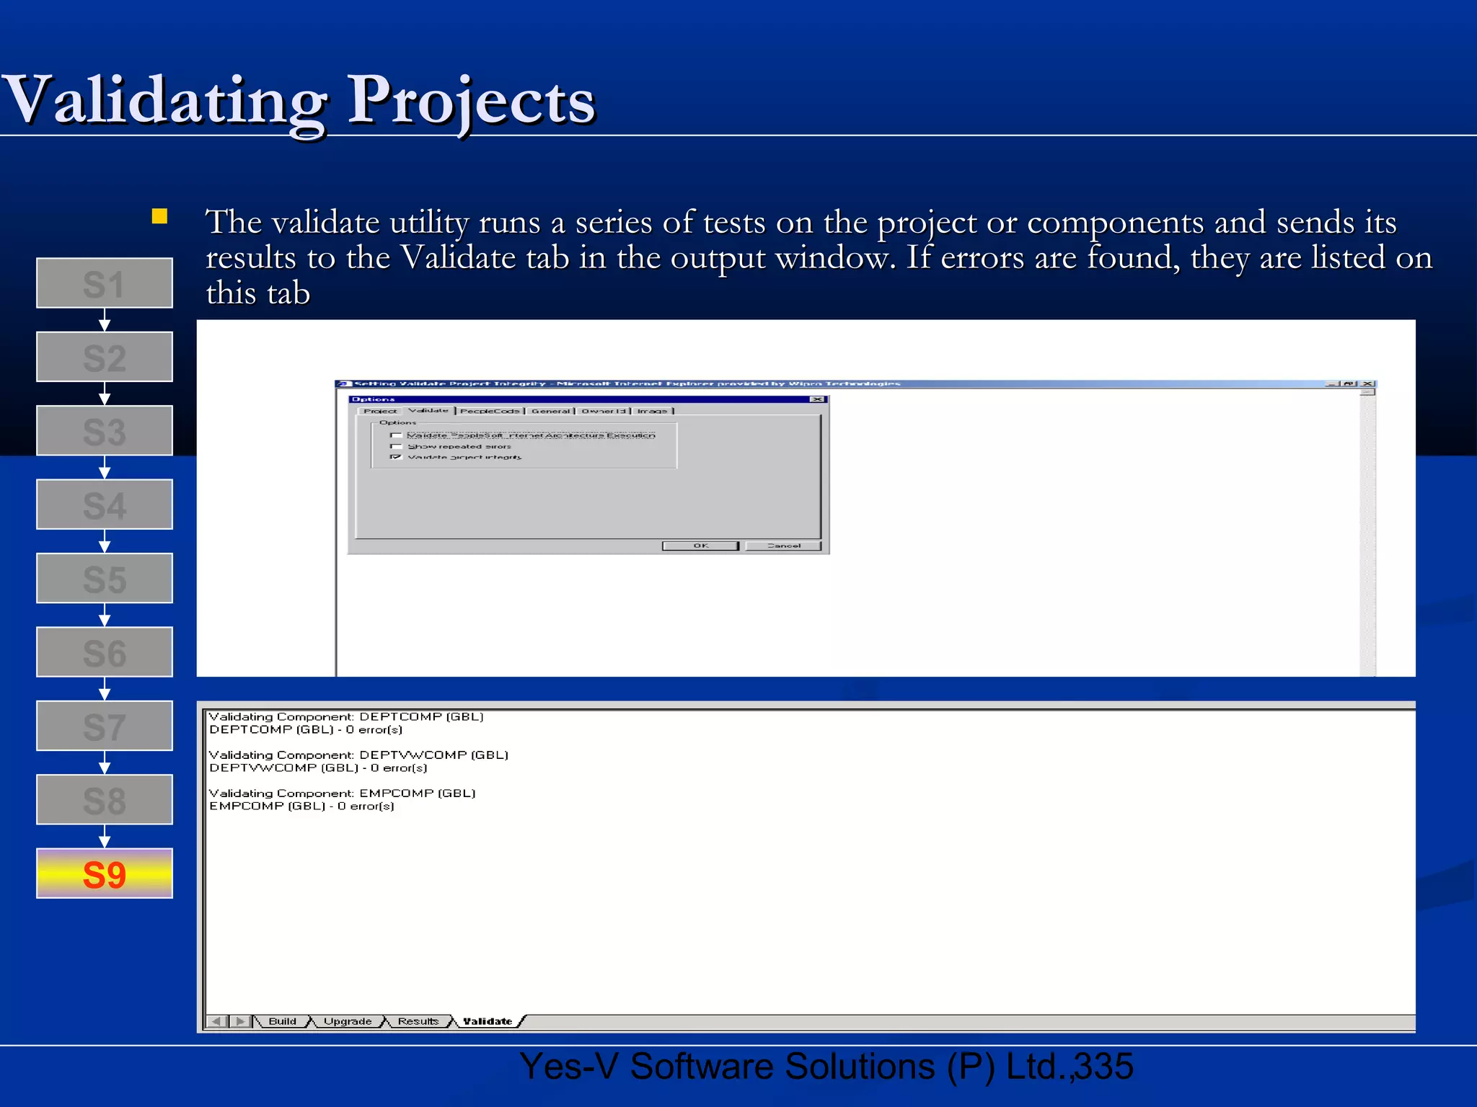Tick the Show repeated errors checkbox
The height and width of the screenshot is (1107, 1477).
coord(396,446)
